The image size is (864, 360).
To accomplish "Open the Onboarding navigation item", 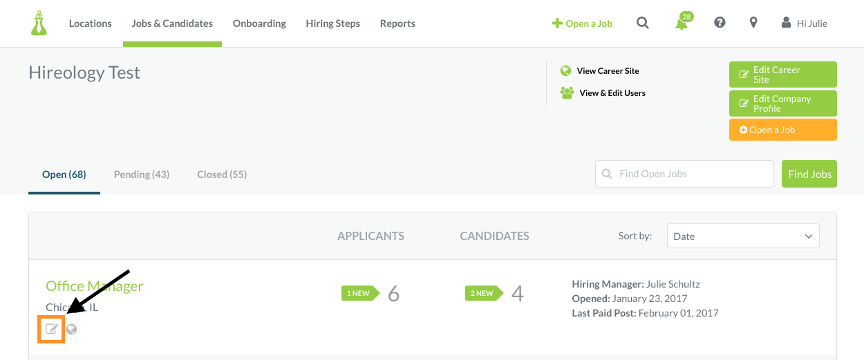I will coord(259,23).
